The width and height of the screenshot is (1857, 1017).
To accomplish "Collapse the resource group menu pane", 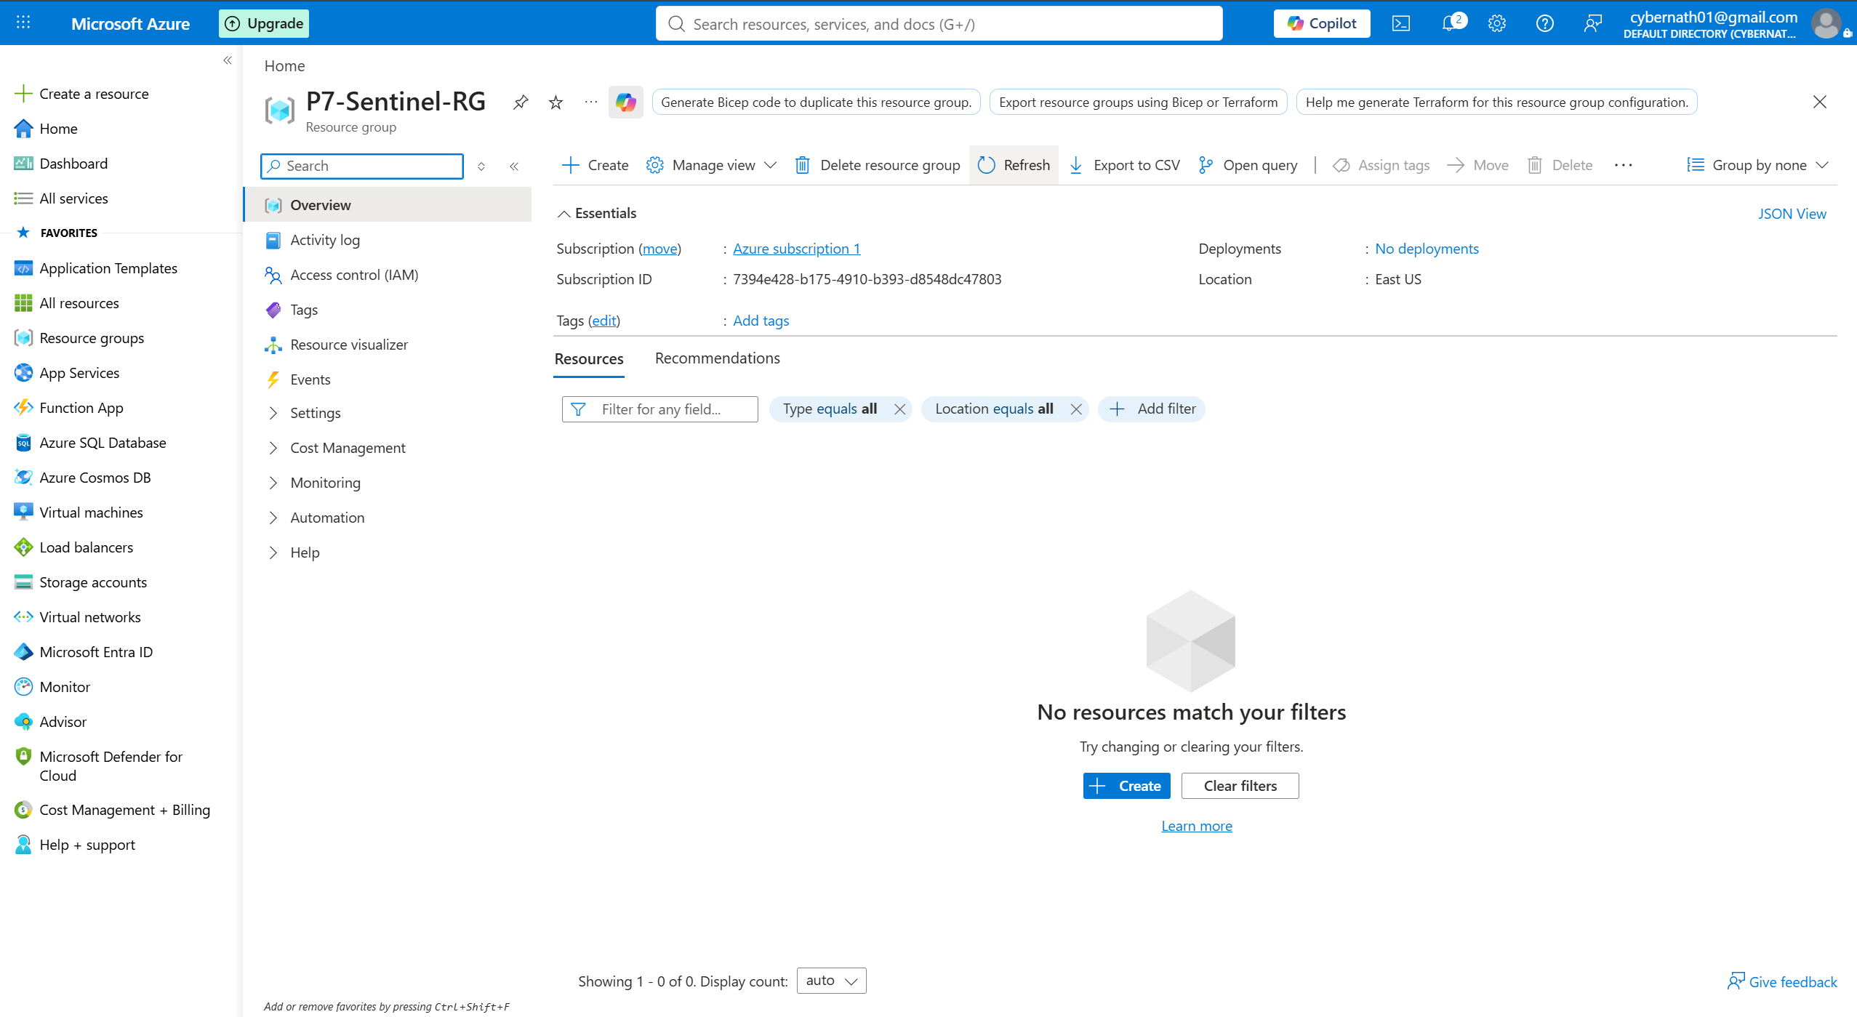I will pyautogui.click(x=514, y=166).
